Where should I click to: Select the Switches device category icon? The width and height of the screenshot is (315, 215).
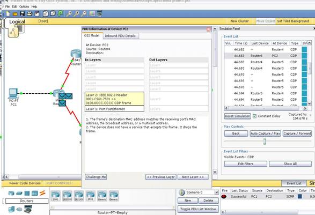pyautogui.click(x=19, y=194)
